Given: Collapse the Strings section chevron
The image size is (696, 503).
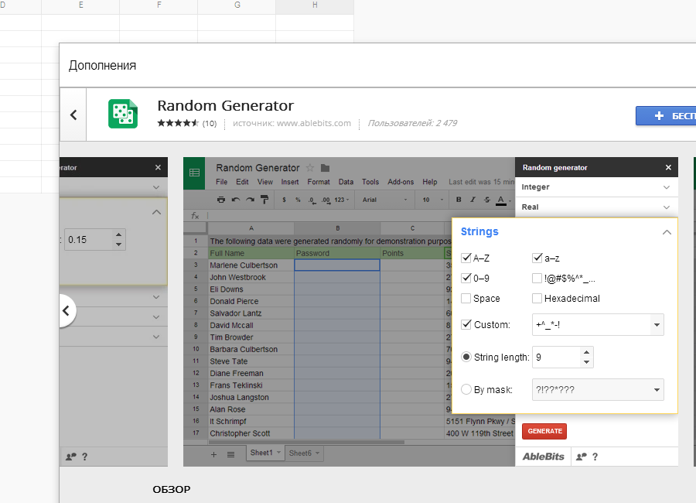Looking at the screenshot, I should tap(667, 232).
